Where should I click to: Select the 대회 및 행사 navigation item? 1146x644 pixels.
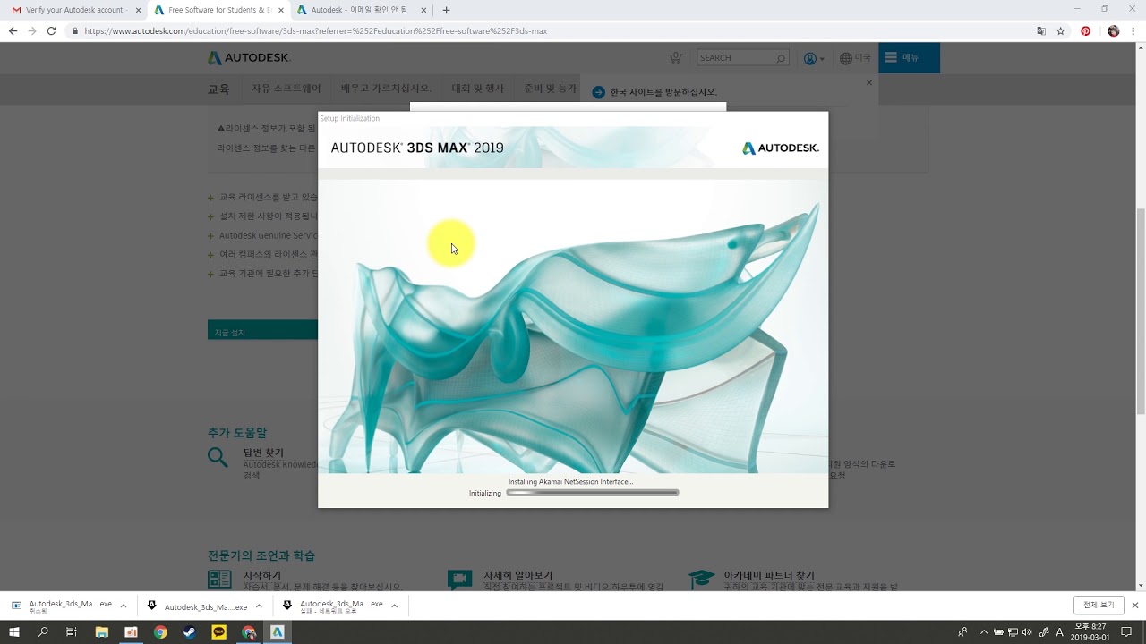pos(477,89)
